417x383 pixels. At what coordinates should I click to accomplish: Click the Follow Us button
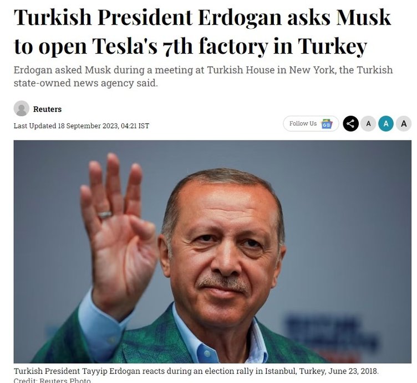click(311, 123)
